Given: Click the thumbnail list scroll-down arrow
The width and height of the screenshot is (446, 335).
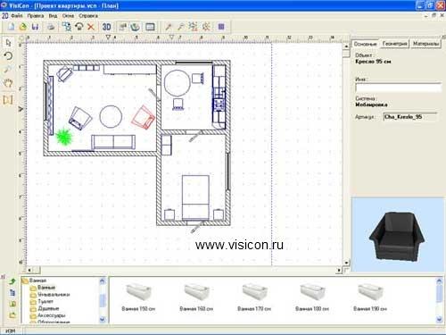Looking at the screenshot, I should [x=440, y=320].
